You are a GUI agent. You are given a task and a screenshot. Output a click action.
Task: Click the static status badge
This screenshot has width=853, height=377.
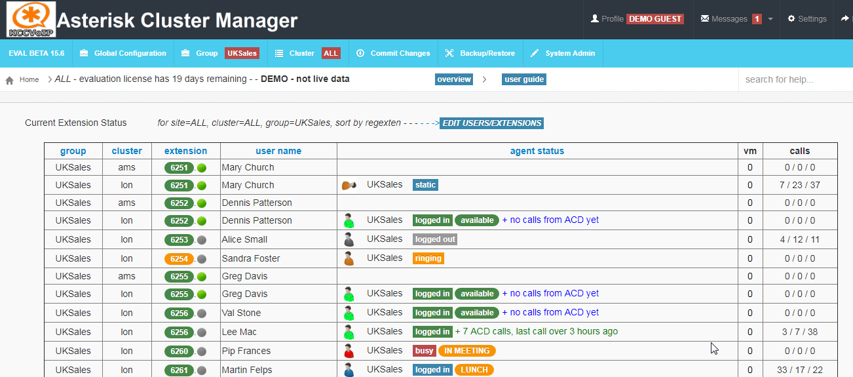(425, 185)
